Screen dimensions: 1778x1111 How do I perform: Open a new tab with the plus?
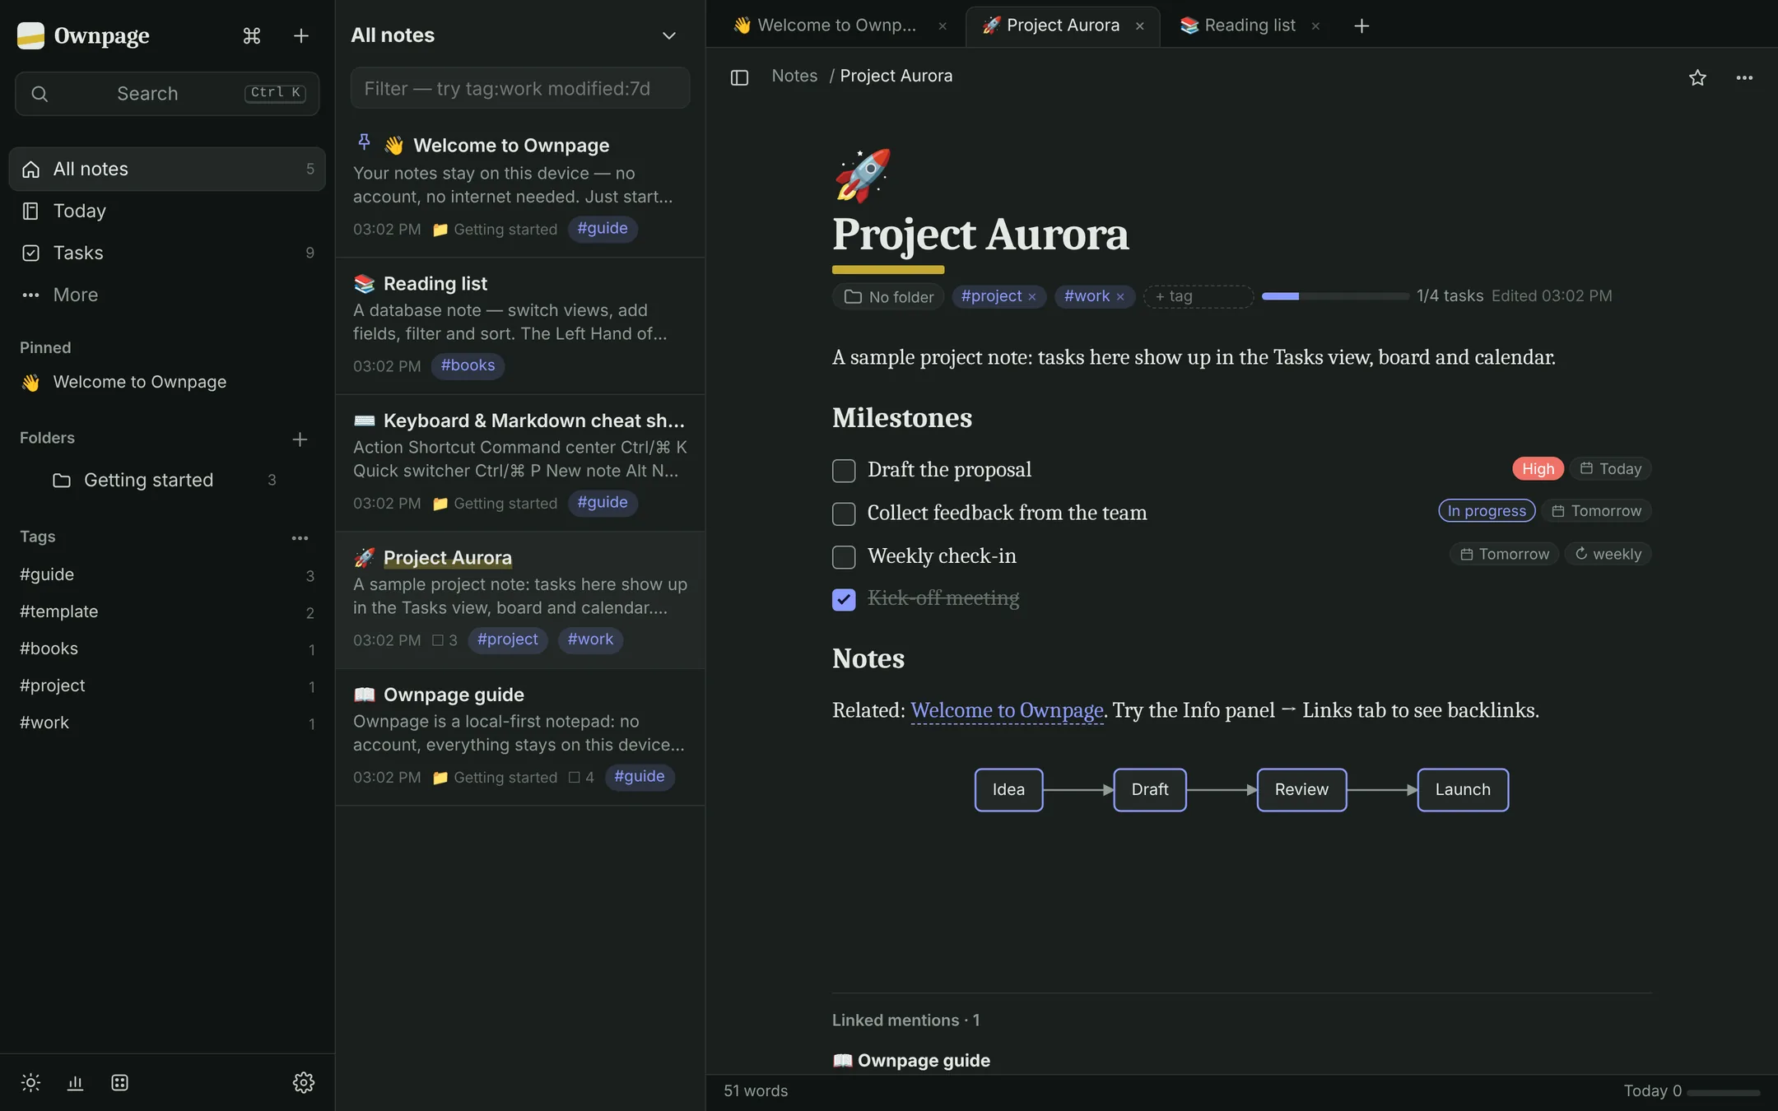[x=1361, y=26]
